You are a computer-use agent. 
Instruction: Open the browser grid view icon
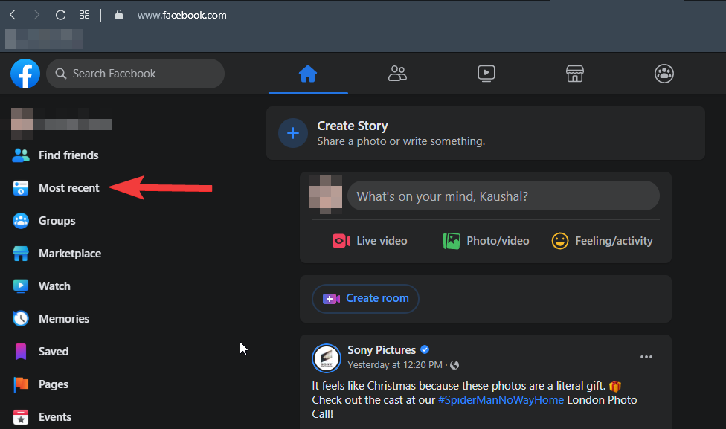point(84,15)
